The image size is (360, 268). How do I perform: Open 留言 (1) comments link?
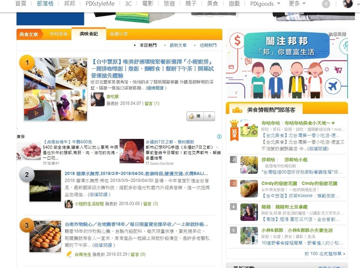tap(152, 103)
